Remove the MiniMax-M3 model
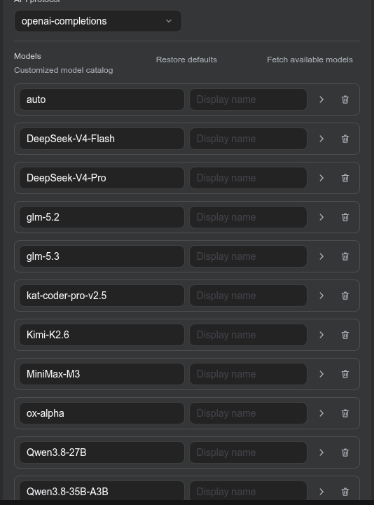The image size is (374, 505). coord(345,374)
